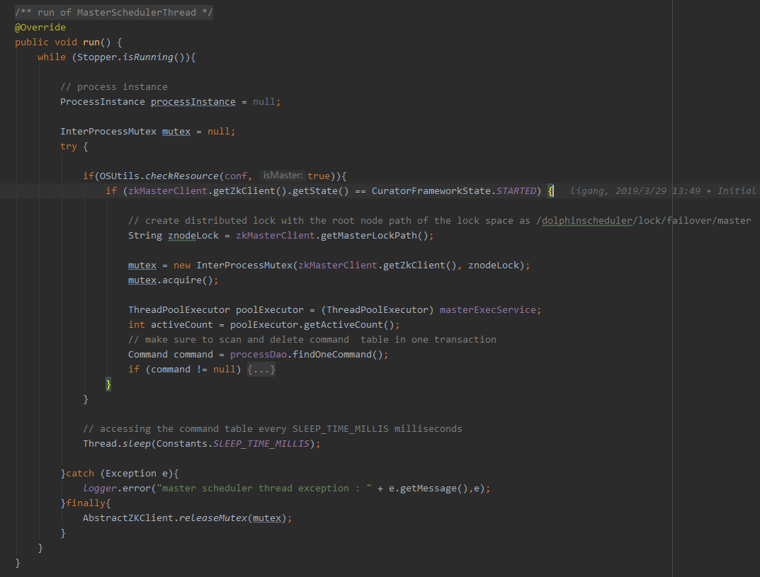Image resolution: width=760 pixels, height=577 pixels.
Task: Click the getActiveCount method call
Action: (x=344, y=324)
